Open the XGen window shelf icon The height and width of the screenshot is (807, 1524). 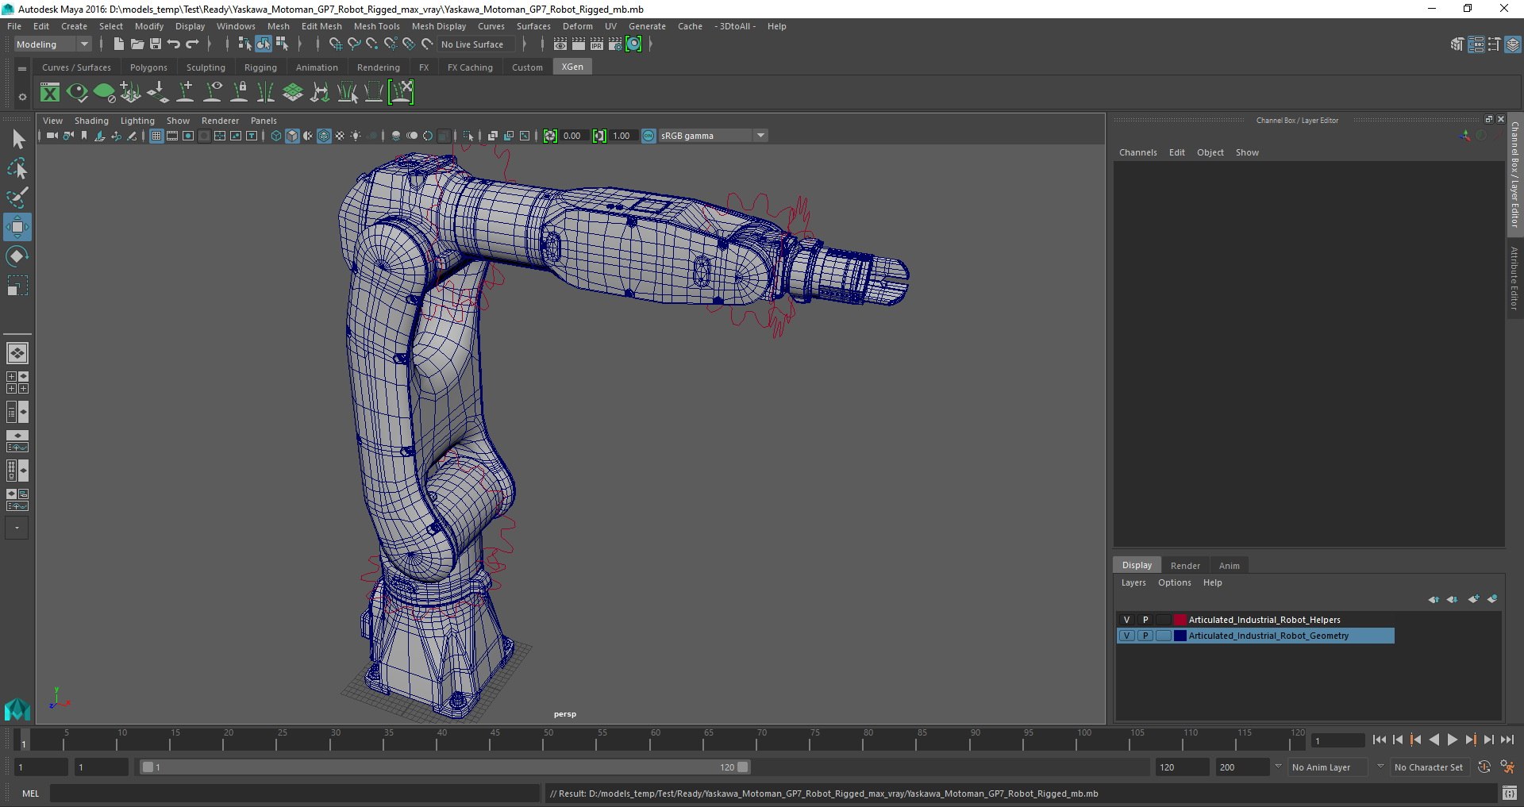50,93
